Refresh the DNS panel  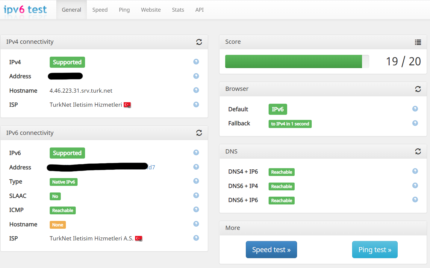click(418, 151)
